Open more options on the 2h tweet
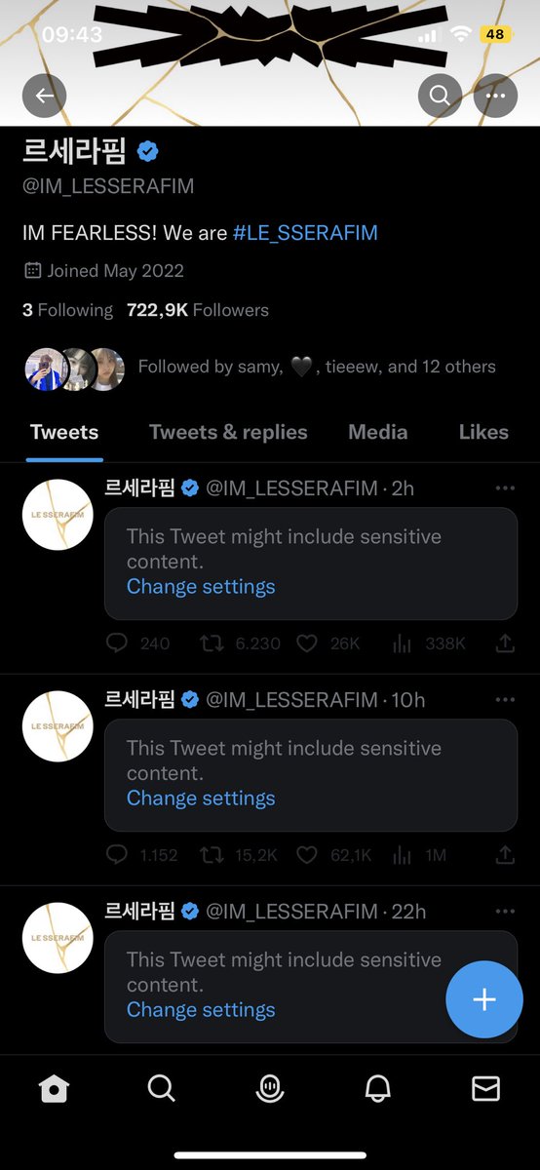 tap(505, 487)
